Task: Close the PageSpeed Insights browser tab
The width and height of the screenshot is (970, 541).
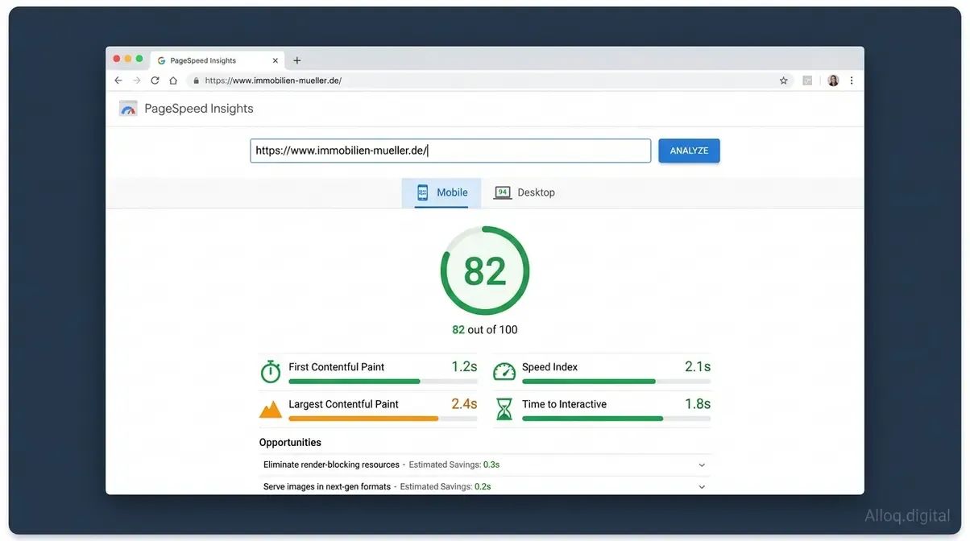Action: pyautogui.click(x=276, y=60)
